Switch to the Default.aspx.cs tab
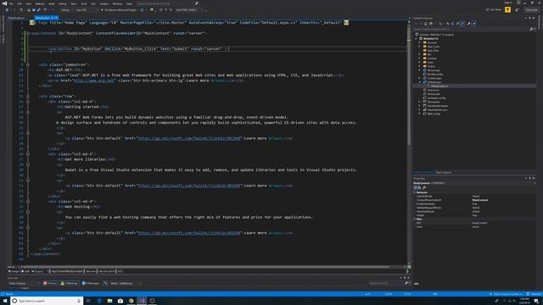 point(16,18)
